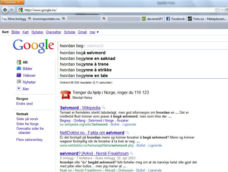The image size is (228, 172).
Task: Preview the Freakforum result with the magnifier icon
Action: coord(131,153)
